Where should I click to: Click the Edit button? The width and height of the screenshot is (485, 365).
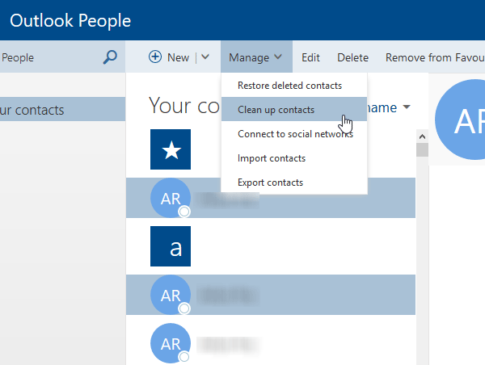point(310,57)
